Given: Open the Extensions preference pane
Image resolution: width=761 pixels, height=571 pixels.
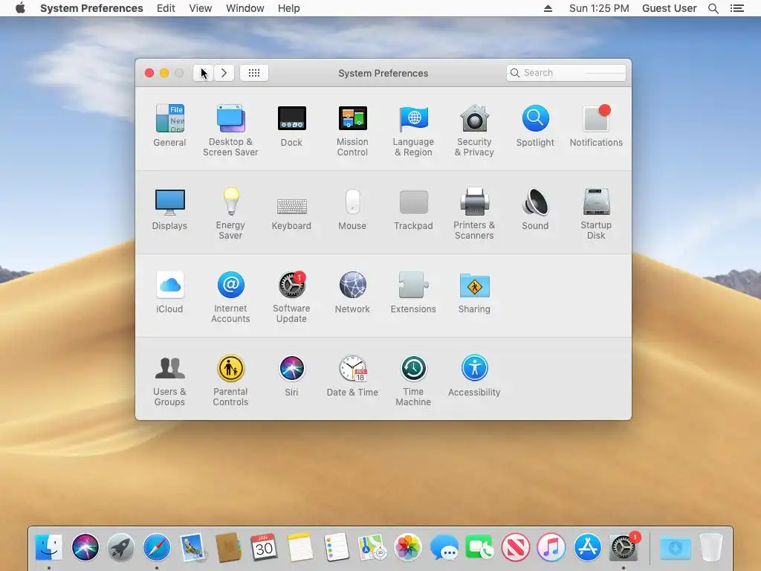Looking at the screenshot, I should click(413, 292).
